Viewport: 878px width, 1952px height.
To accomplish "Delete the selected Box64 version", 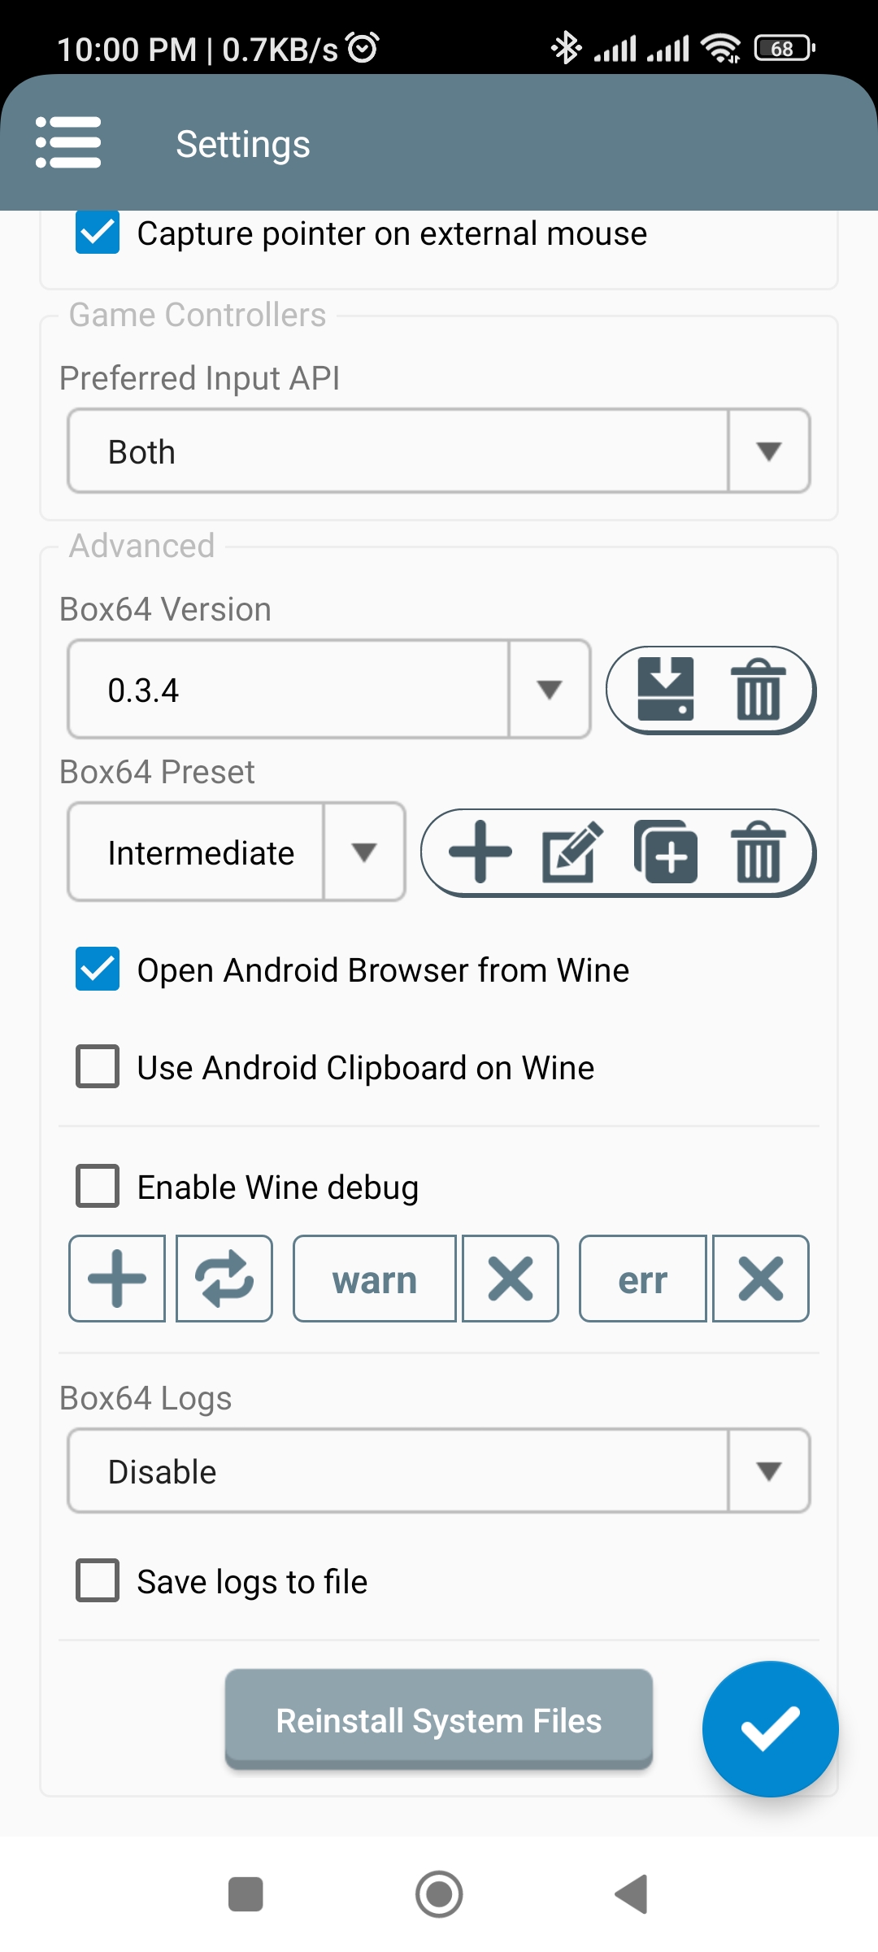I will click(758, 689).
